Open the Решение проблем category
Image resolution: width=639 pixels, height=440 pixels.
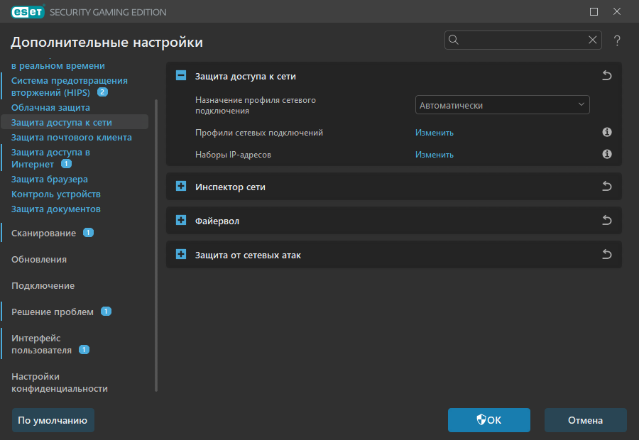pyautogui.click(x=52, y=312)
